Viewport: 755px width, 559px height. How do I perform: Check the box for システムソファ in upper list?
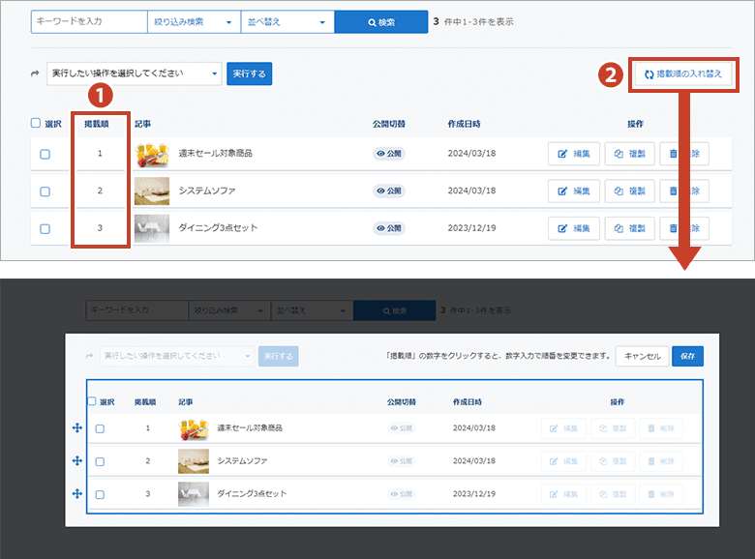pyautogui.click(x=45, y=191)
